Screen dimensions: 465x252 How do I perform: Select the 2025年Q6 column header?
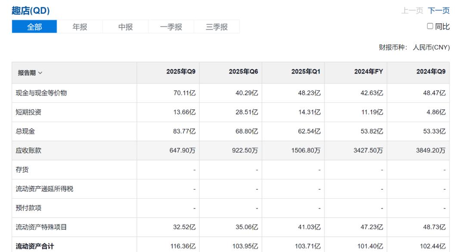click(243, 72)
